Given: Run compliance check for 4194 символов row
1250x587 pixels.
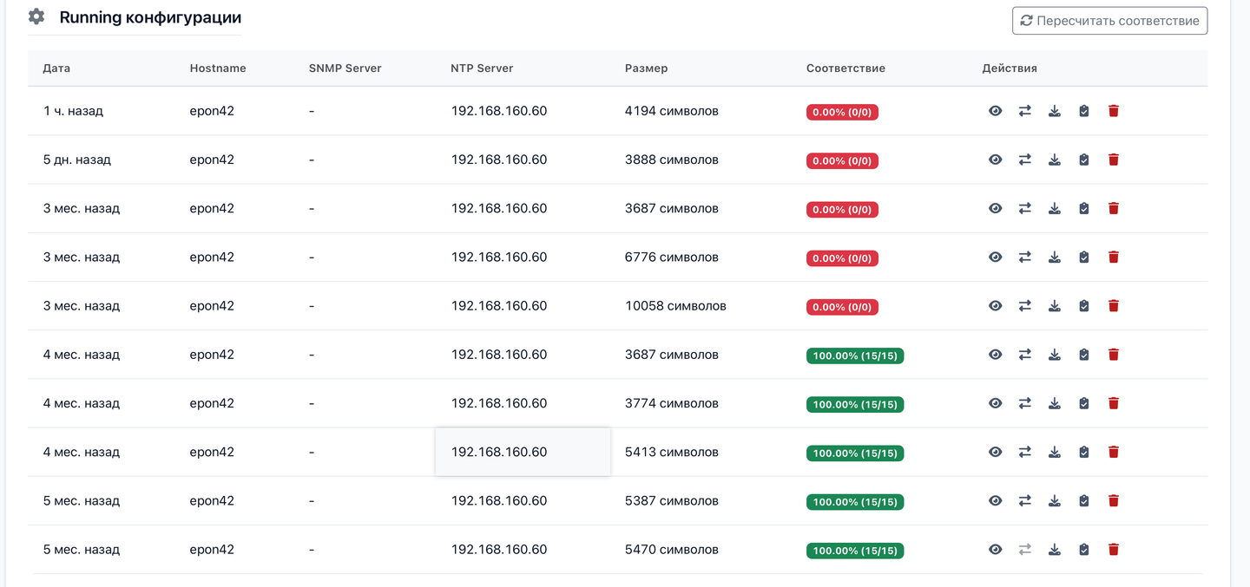Looking at the screenshot, I should pyautogui.click(x=1084, y=111).
